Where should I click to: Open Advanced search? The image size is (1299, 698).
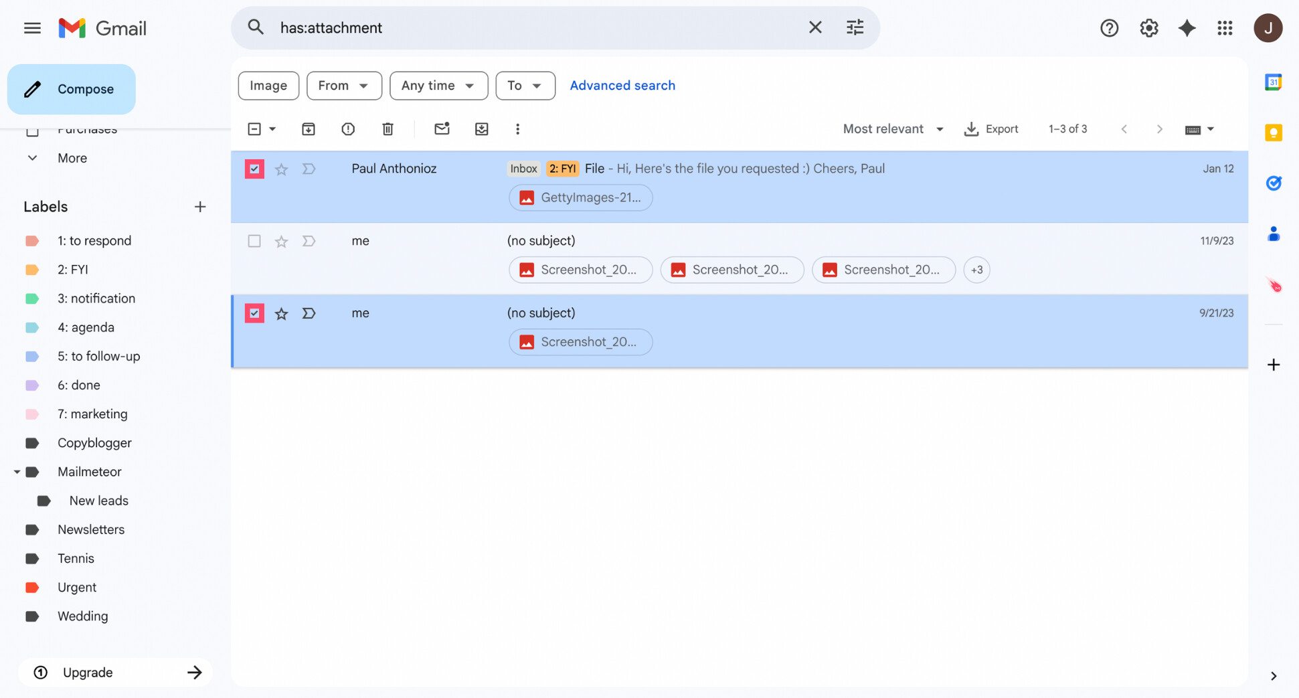(622, 85)
